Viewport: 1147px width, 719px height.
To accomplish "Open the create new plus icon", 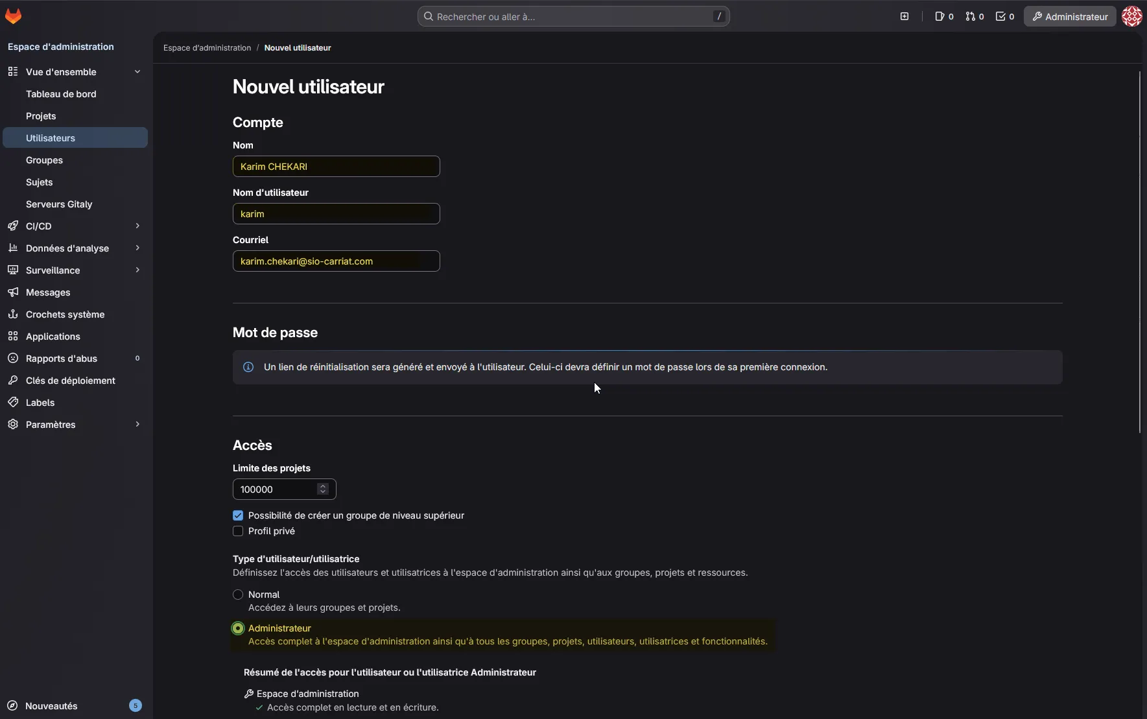I will (x=905, y=16).
